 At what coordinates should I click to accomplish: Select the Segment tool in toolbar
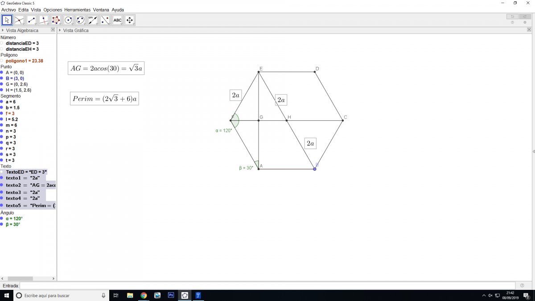click(x=31, y=20)
